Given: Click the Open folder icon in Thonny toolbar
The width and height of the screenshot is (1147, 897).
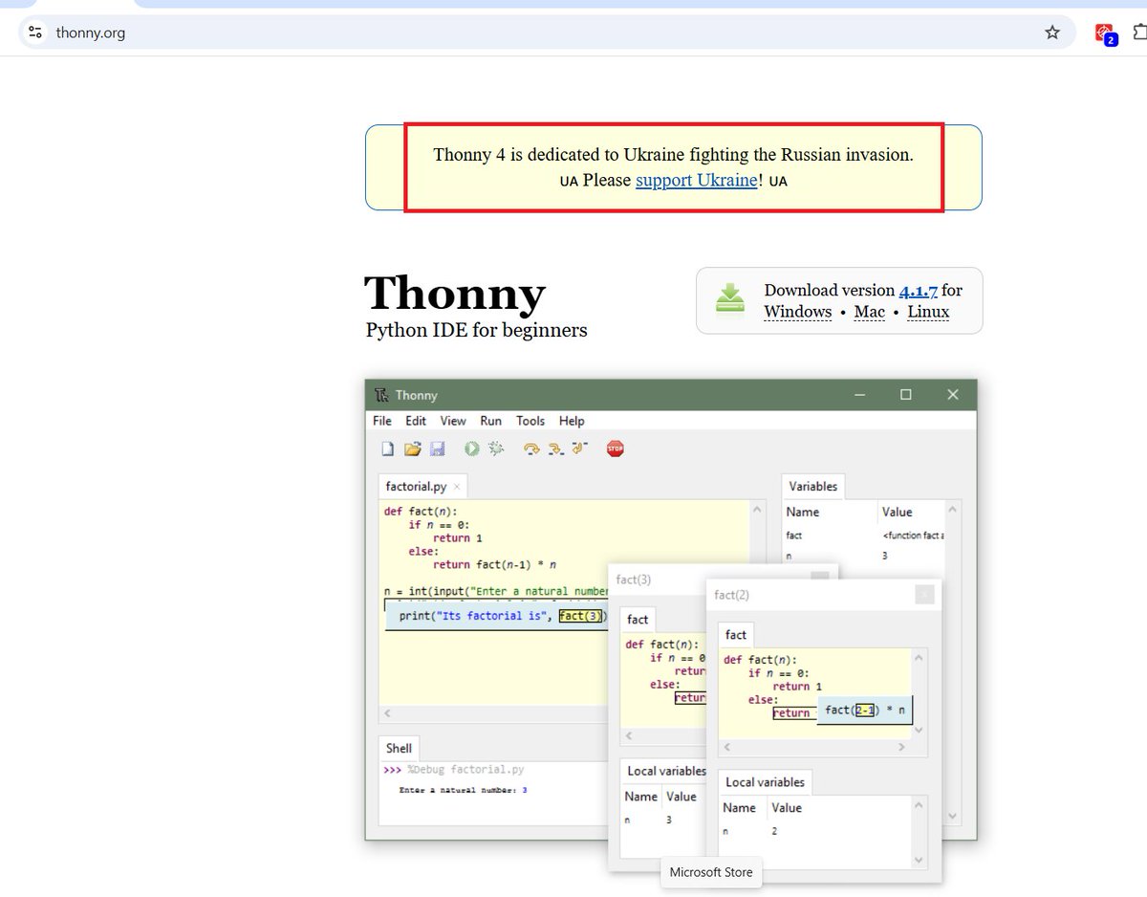Looking at the screenshot, I should [x=413, y=448].
